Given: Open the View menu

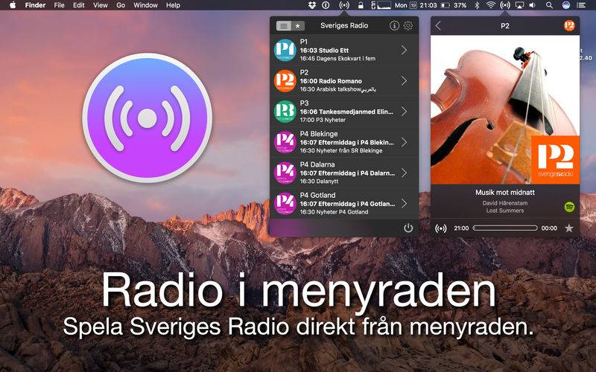Looking at the screenshot, I should tap(101, 5).
